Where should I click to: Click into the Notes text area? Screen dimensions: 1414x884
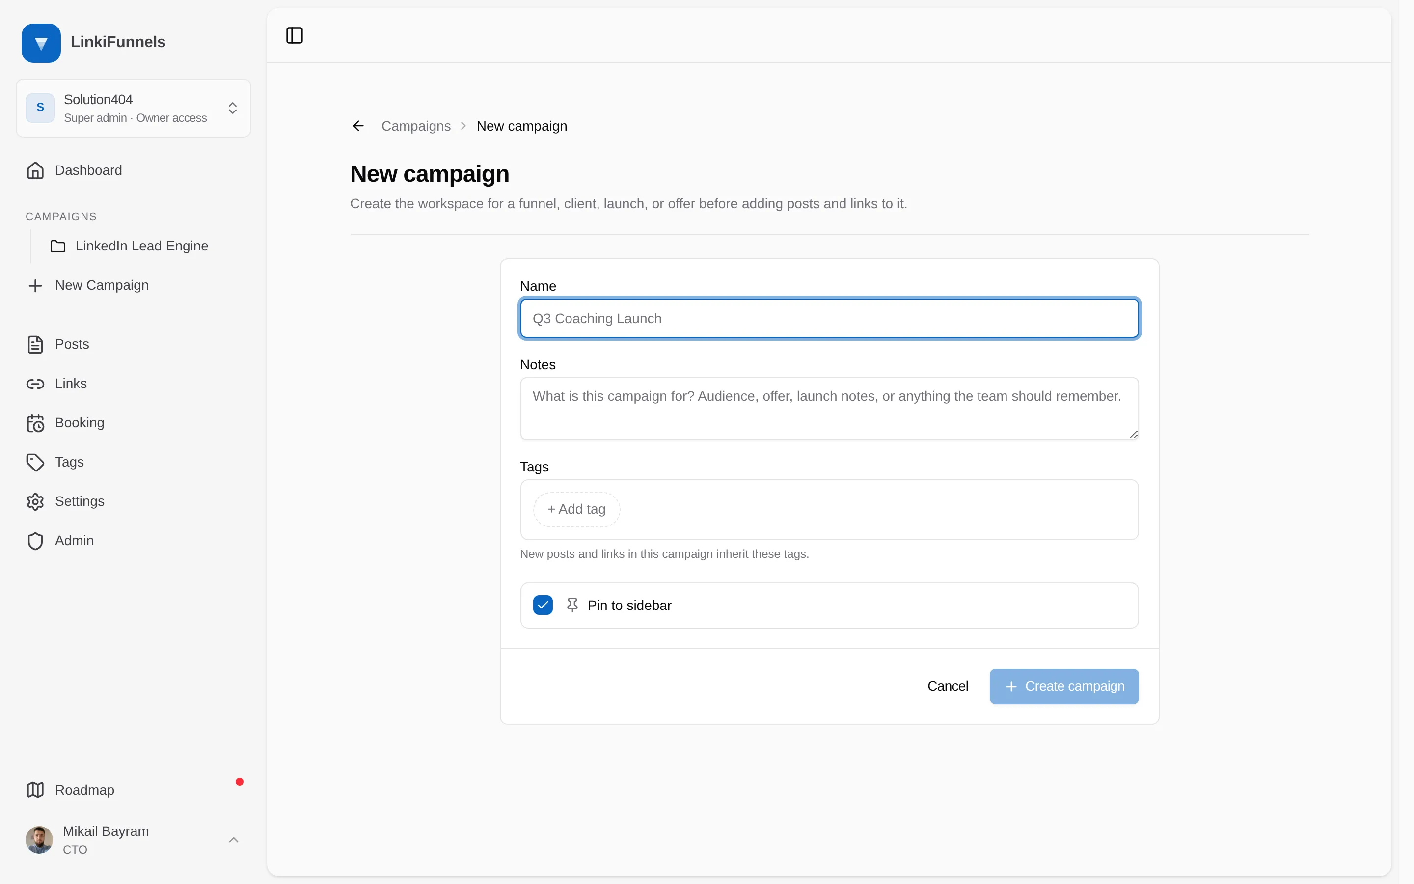(x=829, y=409)
